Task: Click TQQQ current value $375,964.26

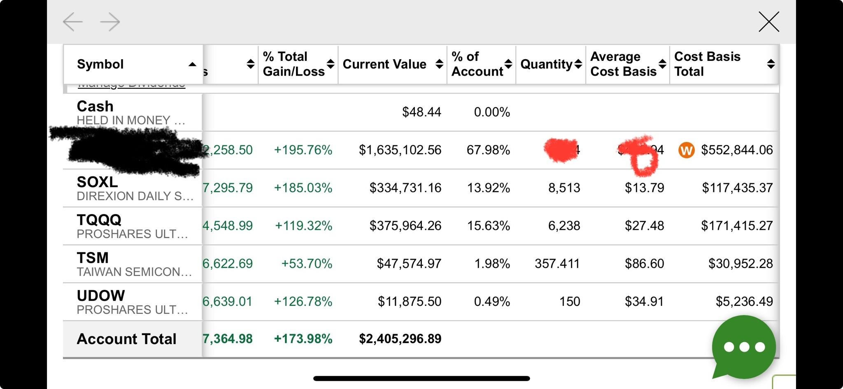Action: tap(405, 226)
